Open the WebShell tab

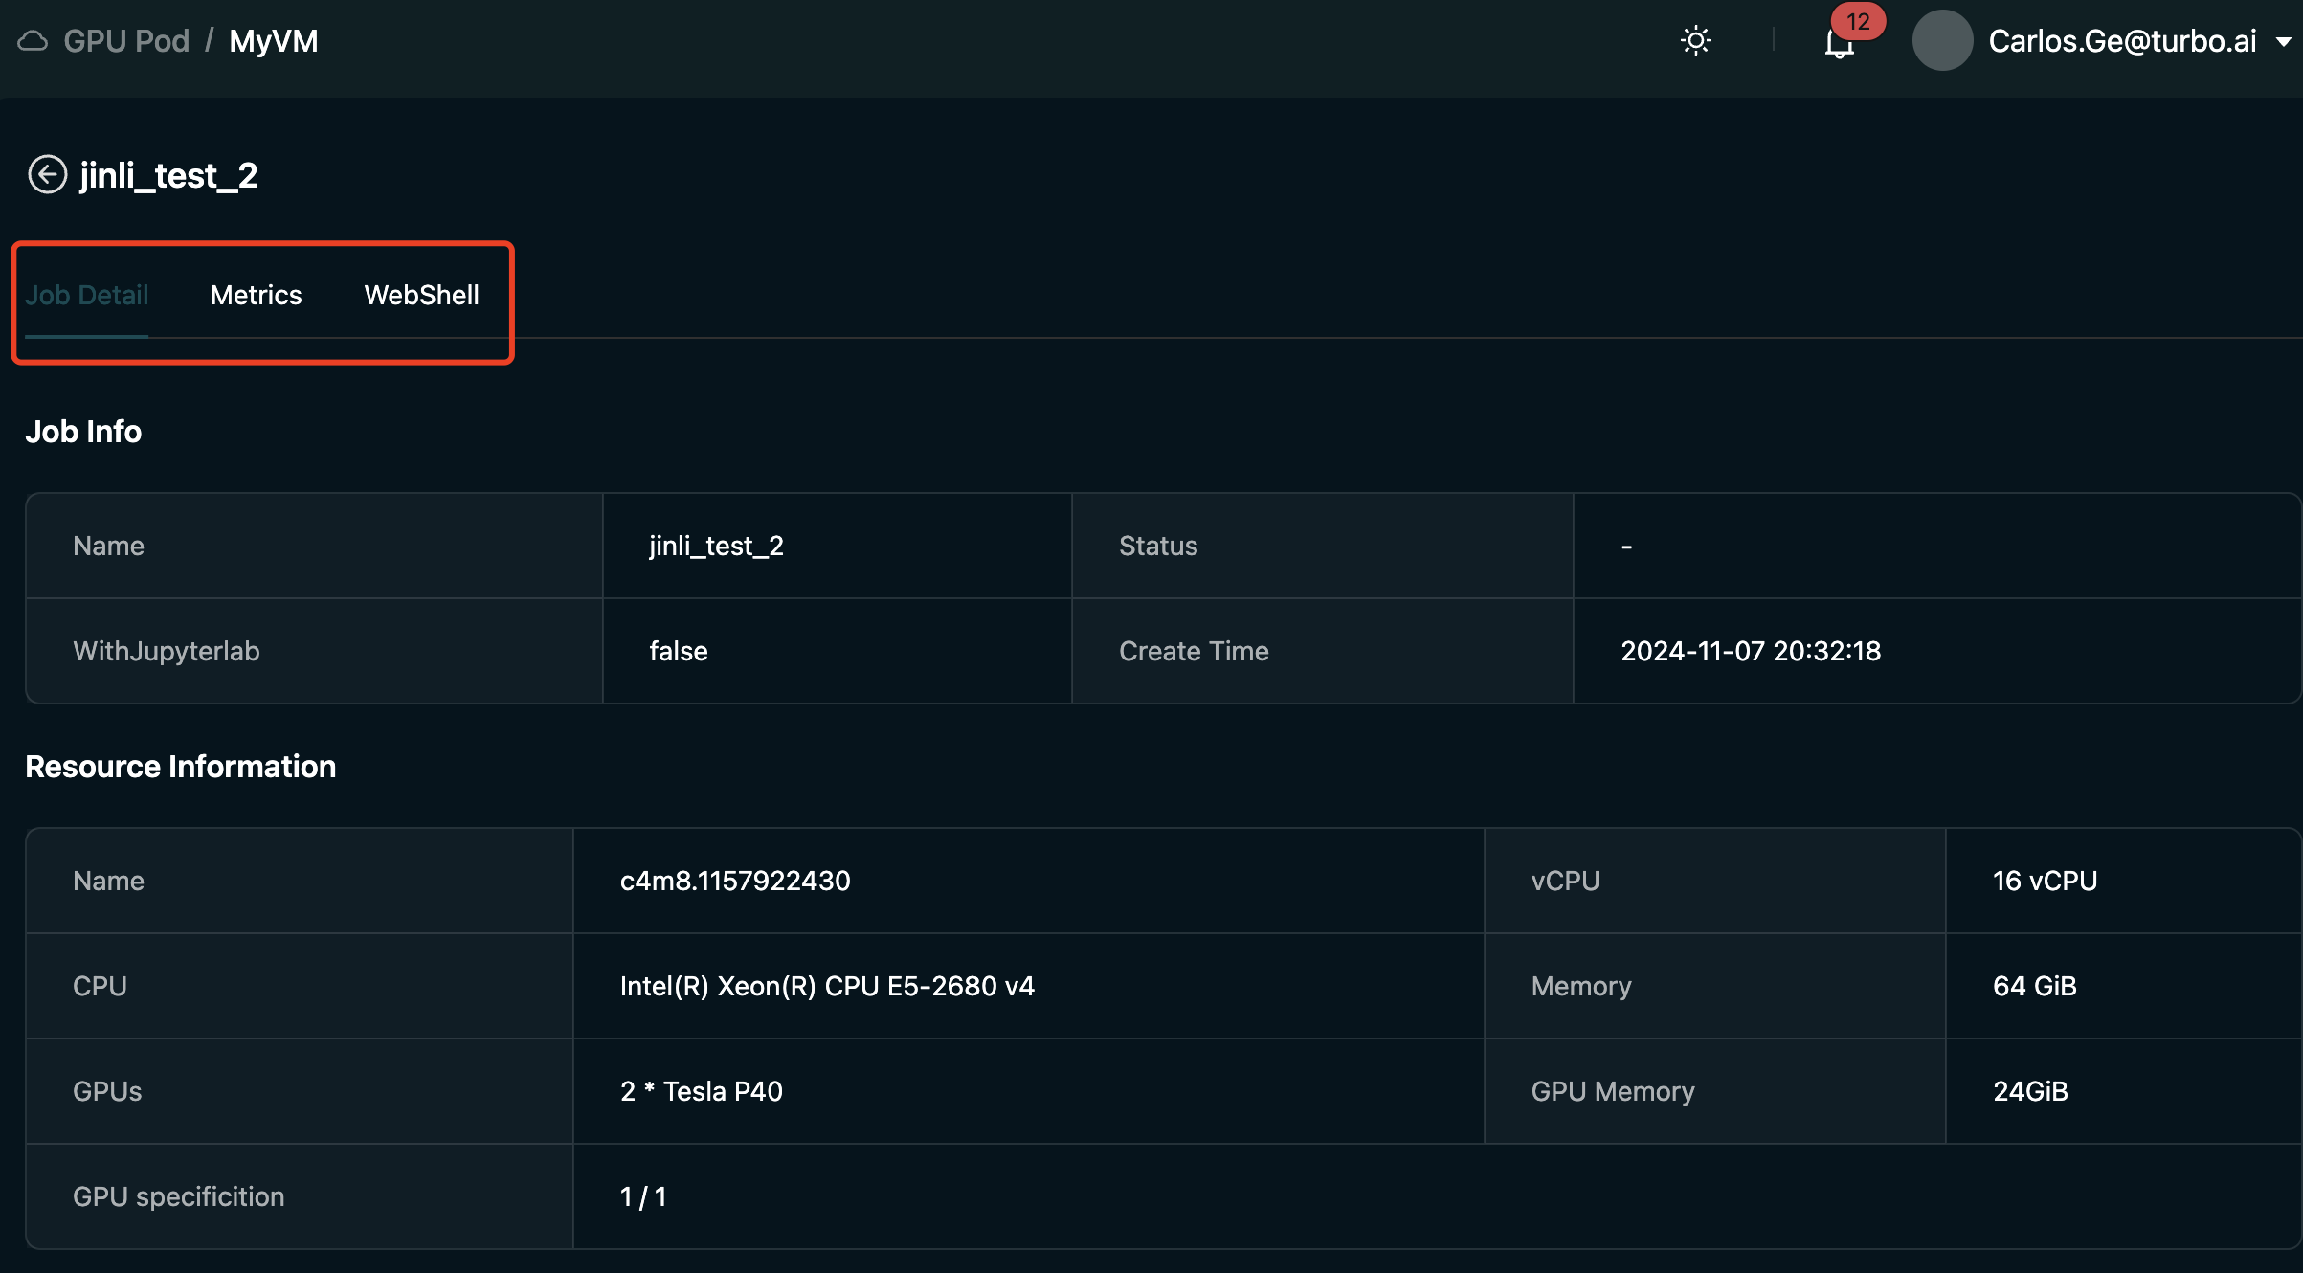[x=422, y=295]
